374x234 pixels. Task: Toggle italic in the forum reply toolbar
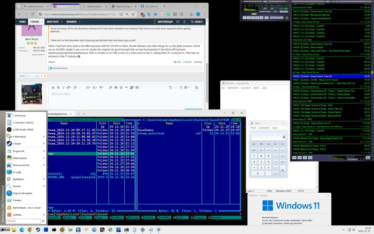coord(63,88)
